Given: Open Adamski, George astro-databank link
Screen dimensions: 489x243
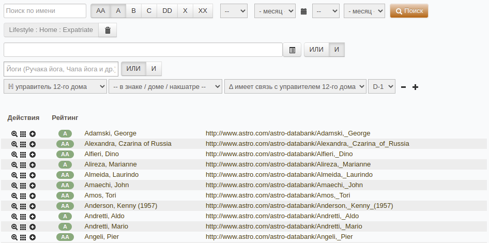Looking at the screenshot, I should click(x=288, y=133).
